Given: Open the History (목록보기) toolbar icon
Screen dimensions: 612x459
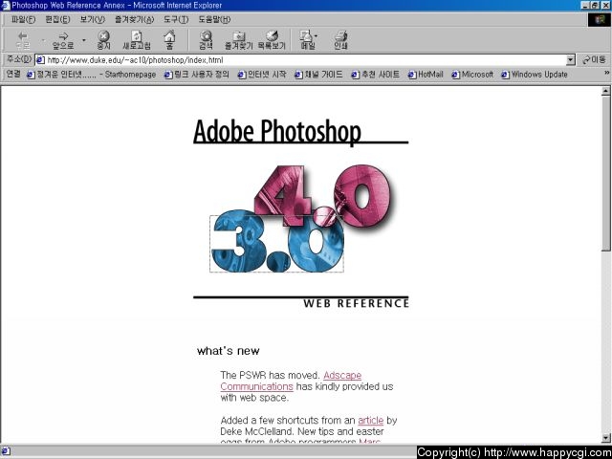Looking at the screenshot, I should (x=272, y=40).
